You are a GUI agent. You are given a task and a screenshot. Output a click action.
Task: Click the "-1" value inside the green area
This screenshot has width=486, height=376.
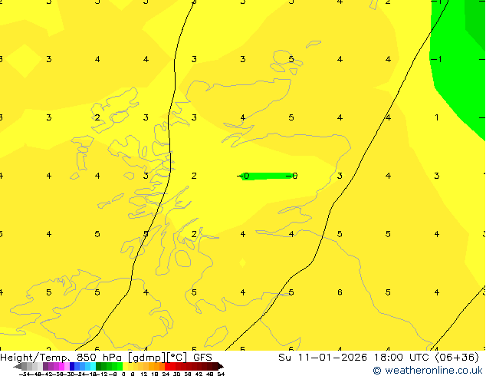click(x=437, y=59)
